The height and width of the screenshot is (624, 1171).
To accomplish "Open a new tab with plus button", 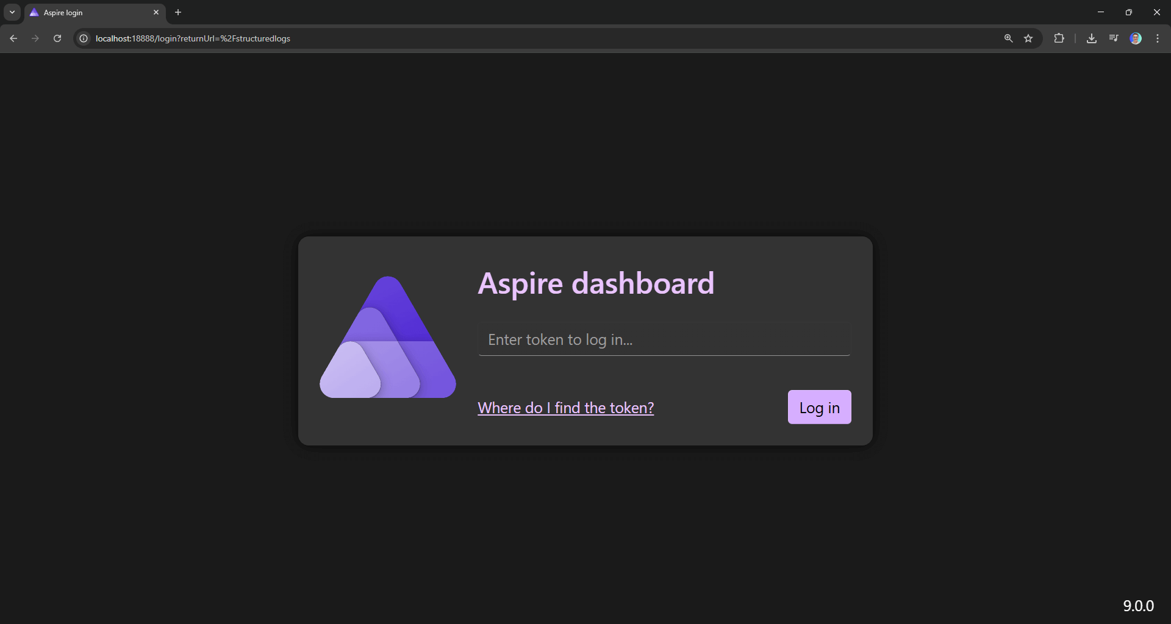I will pyautogui.click(x=178, y=12).
